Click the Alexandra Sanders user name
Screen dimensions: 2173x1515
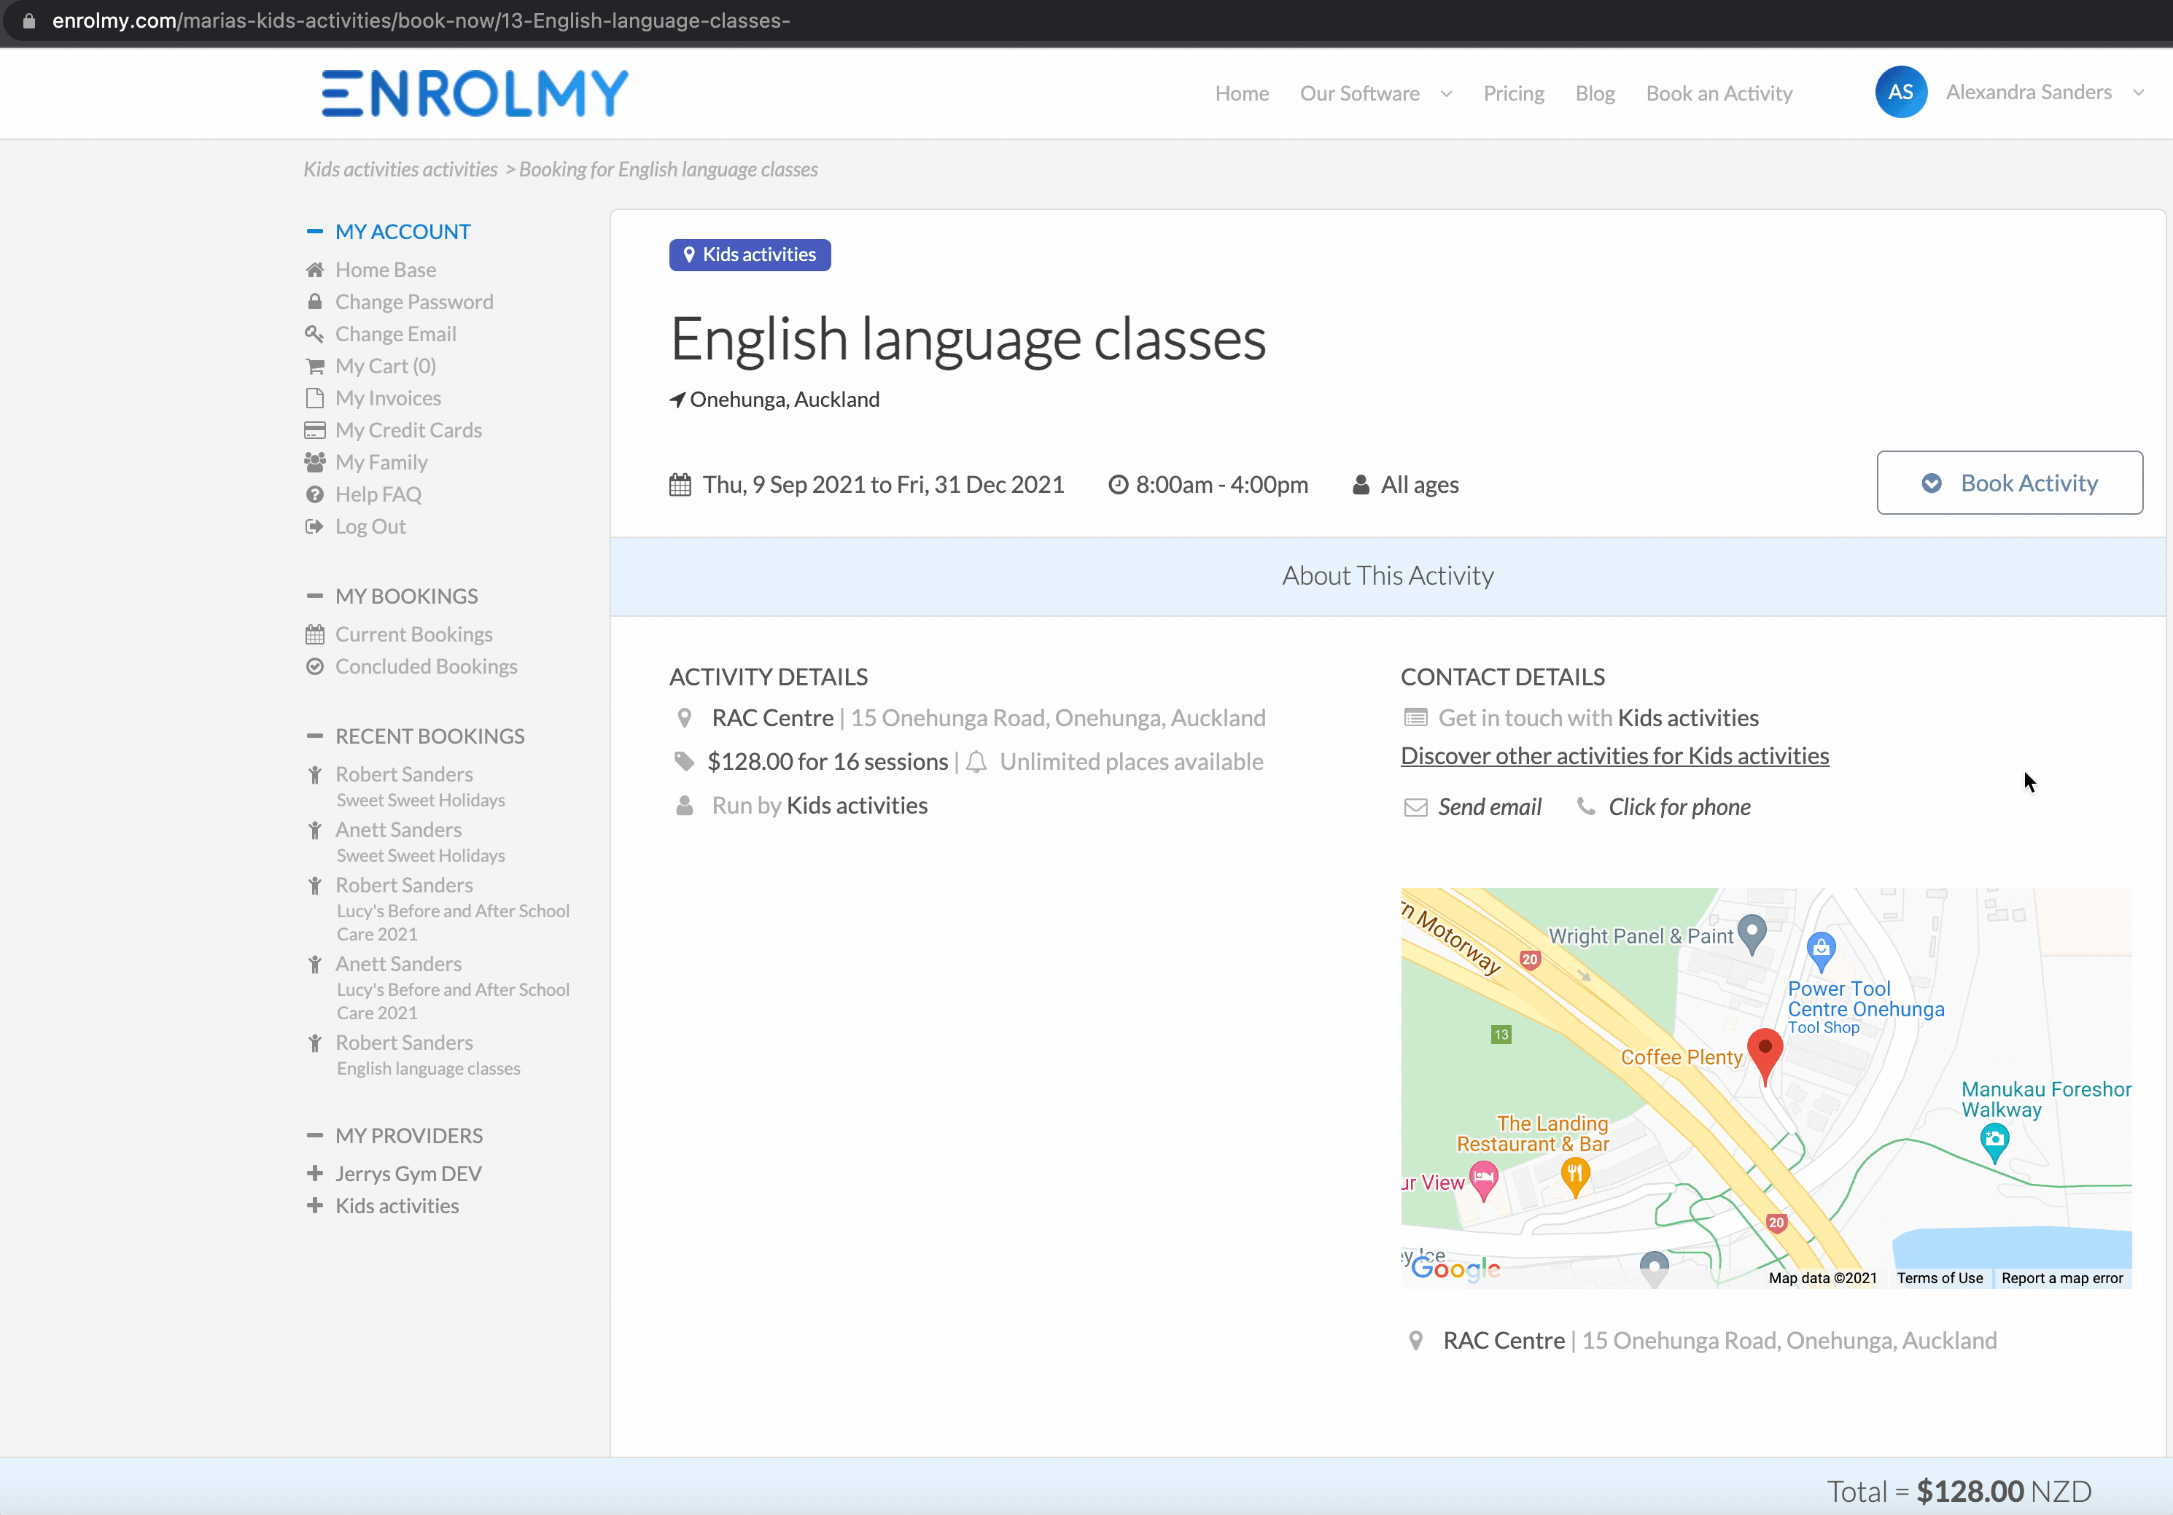coord(2028,92)
